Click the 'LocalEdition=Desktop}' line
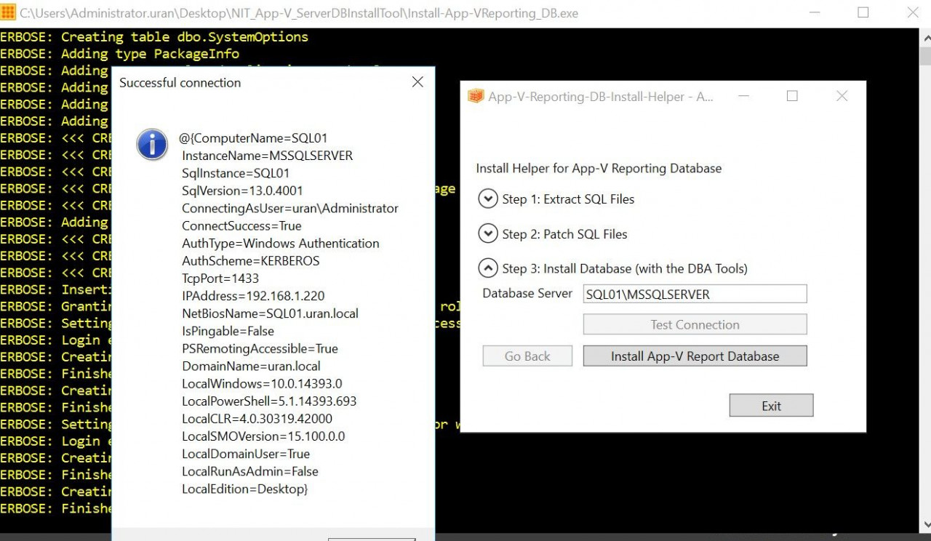Screen dimensions: 931x541 (x=245, y=489)
